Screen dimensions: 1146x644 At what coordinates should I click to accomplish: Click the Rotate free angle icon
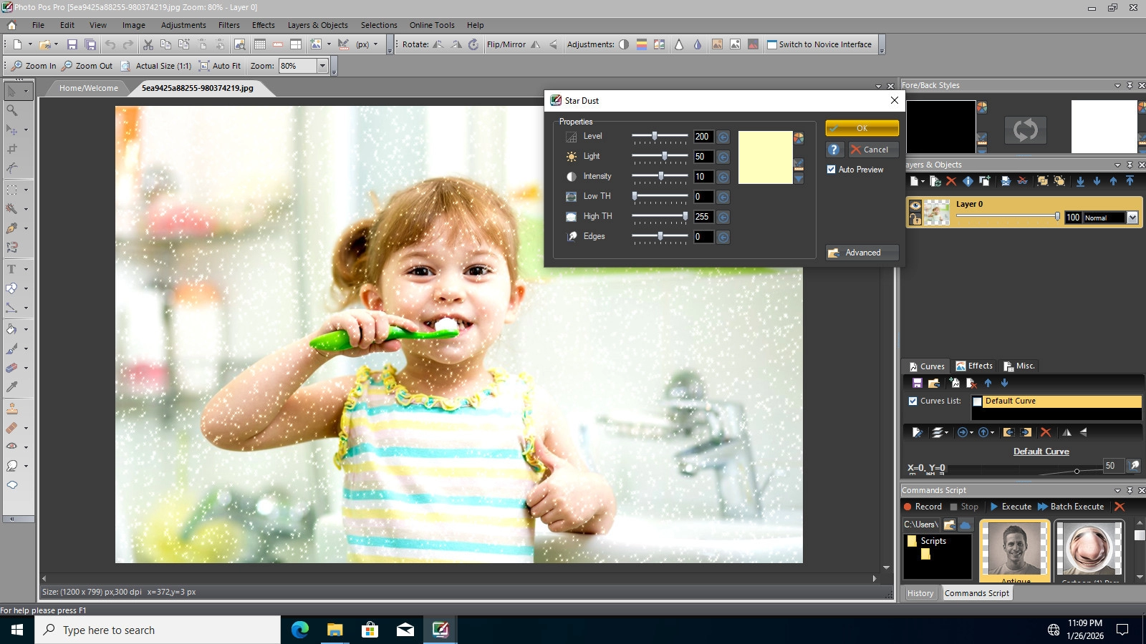473,44
